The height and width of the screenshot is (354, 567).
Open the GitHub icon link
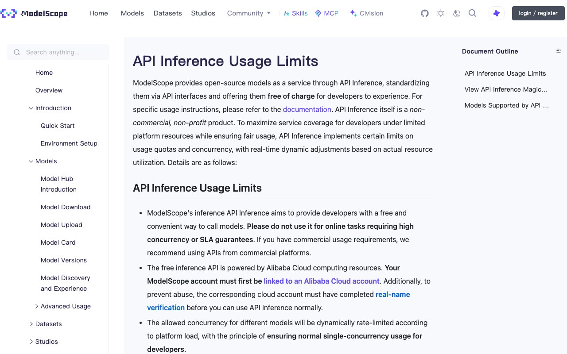[x=425, y=13]
